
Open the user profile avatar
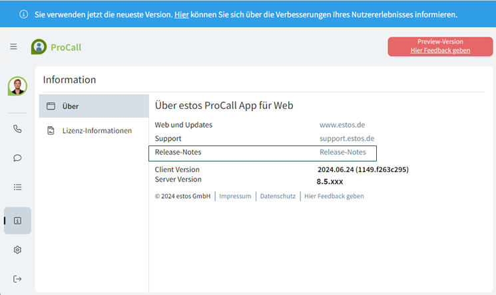(x=17, y=86)
